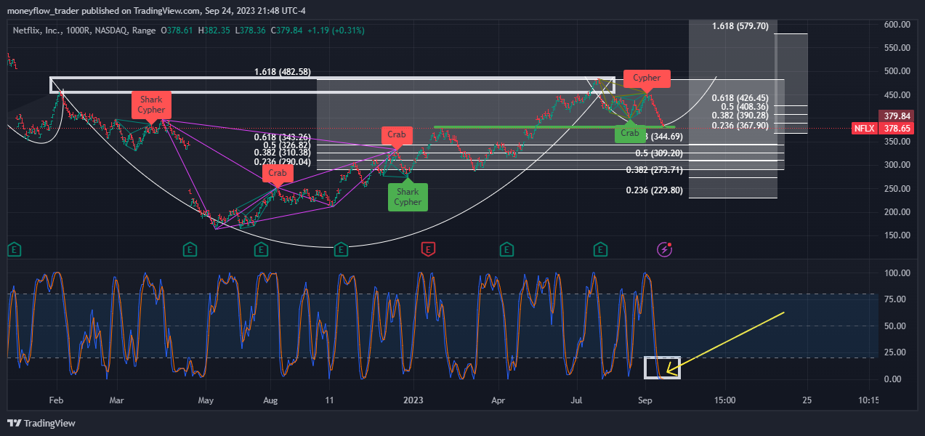Click the 0.5 (326.82) Fibonacci label
This screenshot has width=925, height=436.
point(287,145)
